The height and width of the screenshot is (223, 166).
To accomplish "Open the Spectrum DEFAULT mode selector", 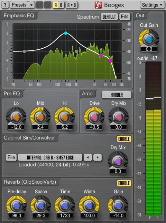I will 109,17.
